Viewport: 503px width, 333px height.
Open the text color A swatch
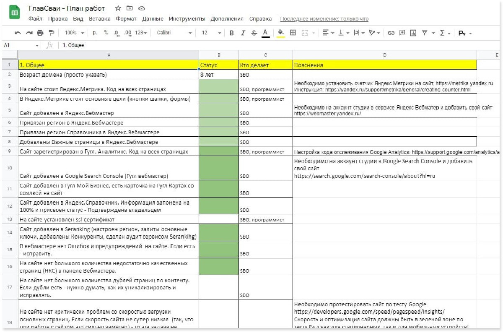coord(265,33)
